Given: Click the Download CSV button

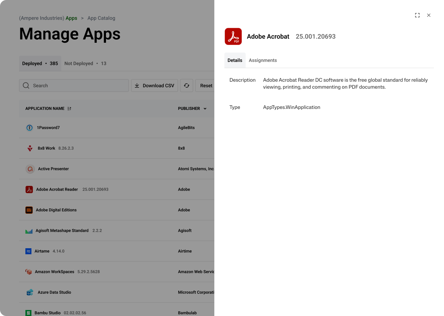Looking at the screenshot, I should (x=155, y=85).
